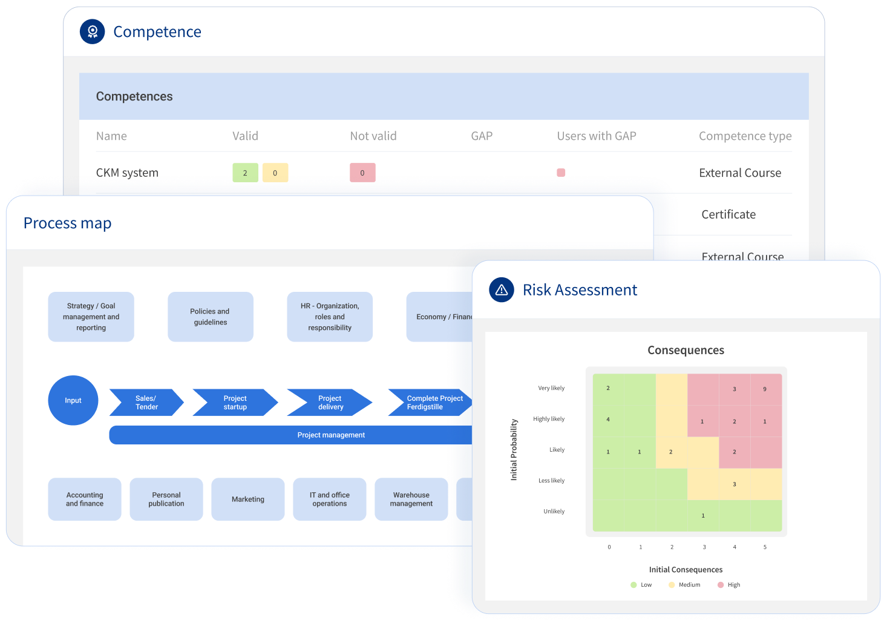Click the External Course link
887x620 pixels.
[740, 173]
